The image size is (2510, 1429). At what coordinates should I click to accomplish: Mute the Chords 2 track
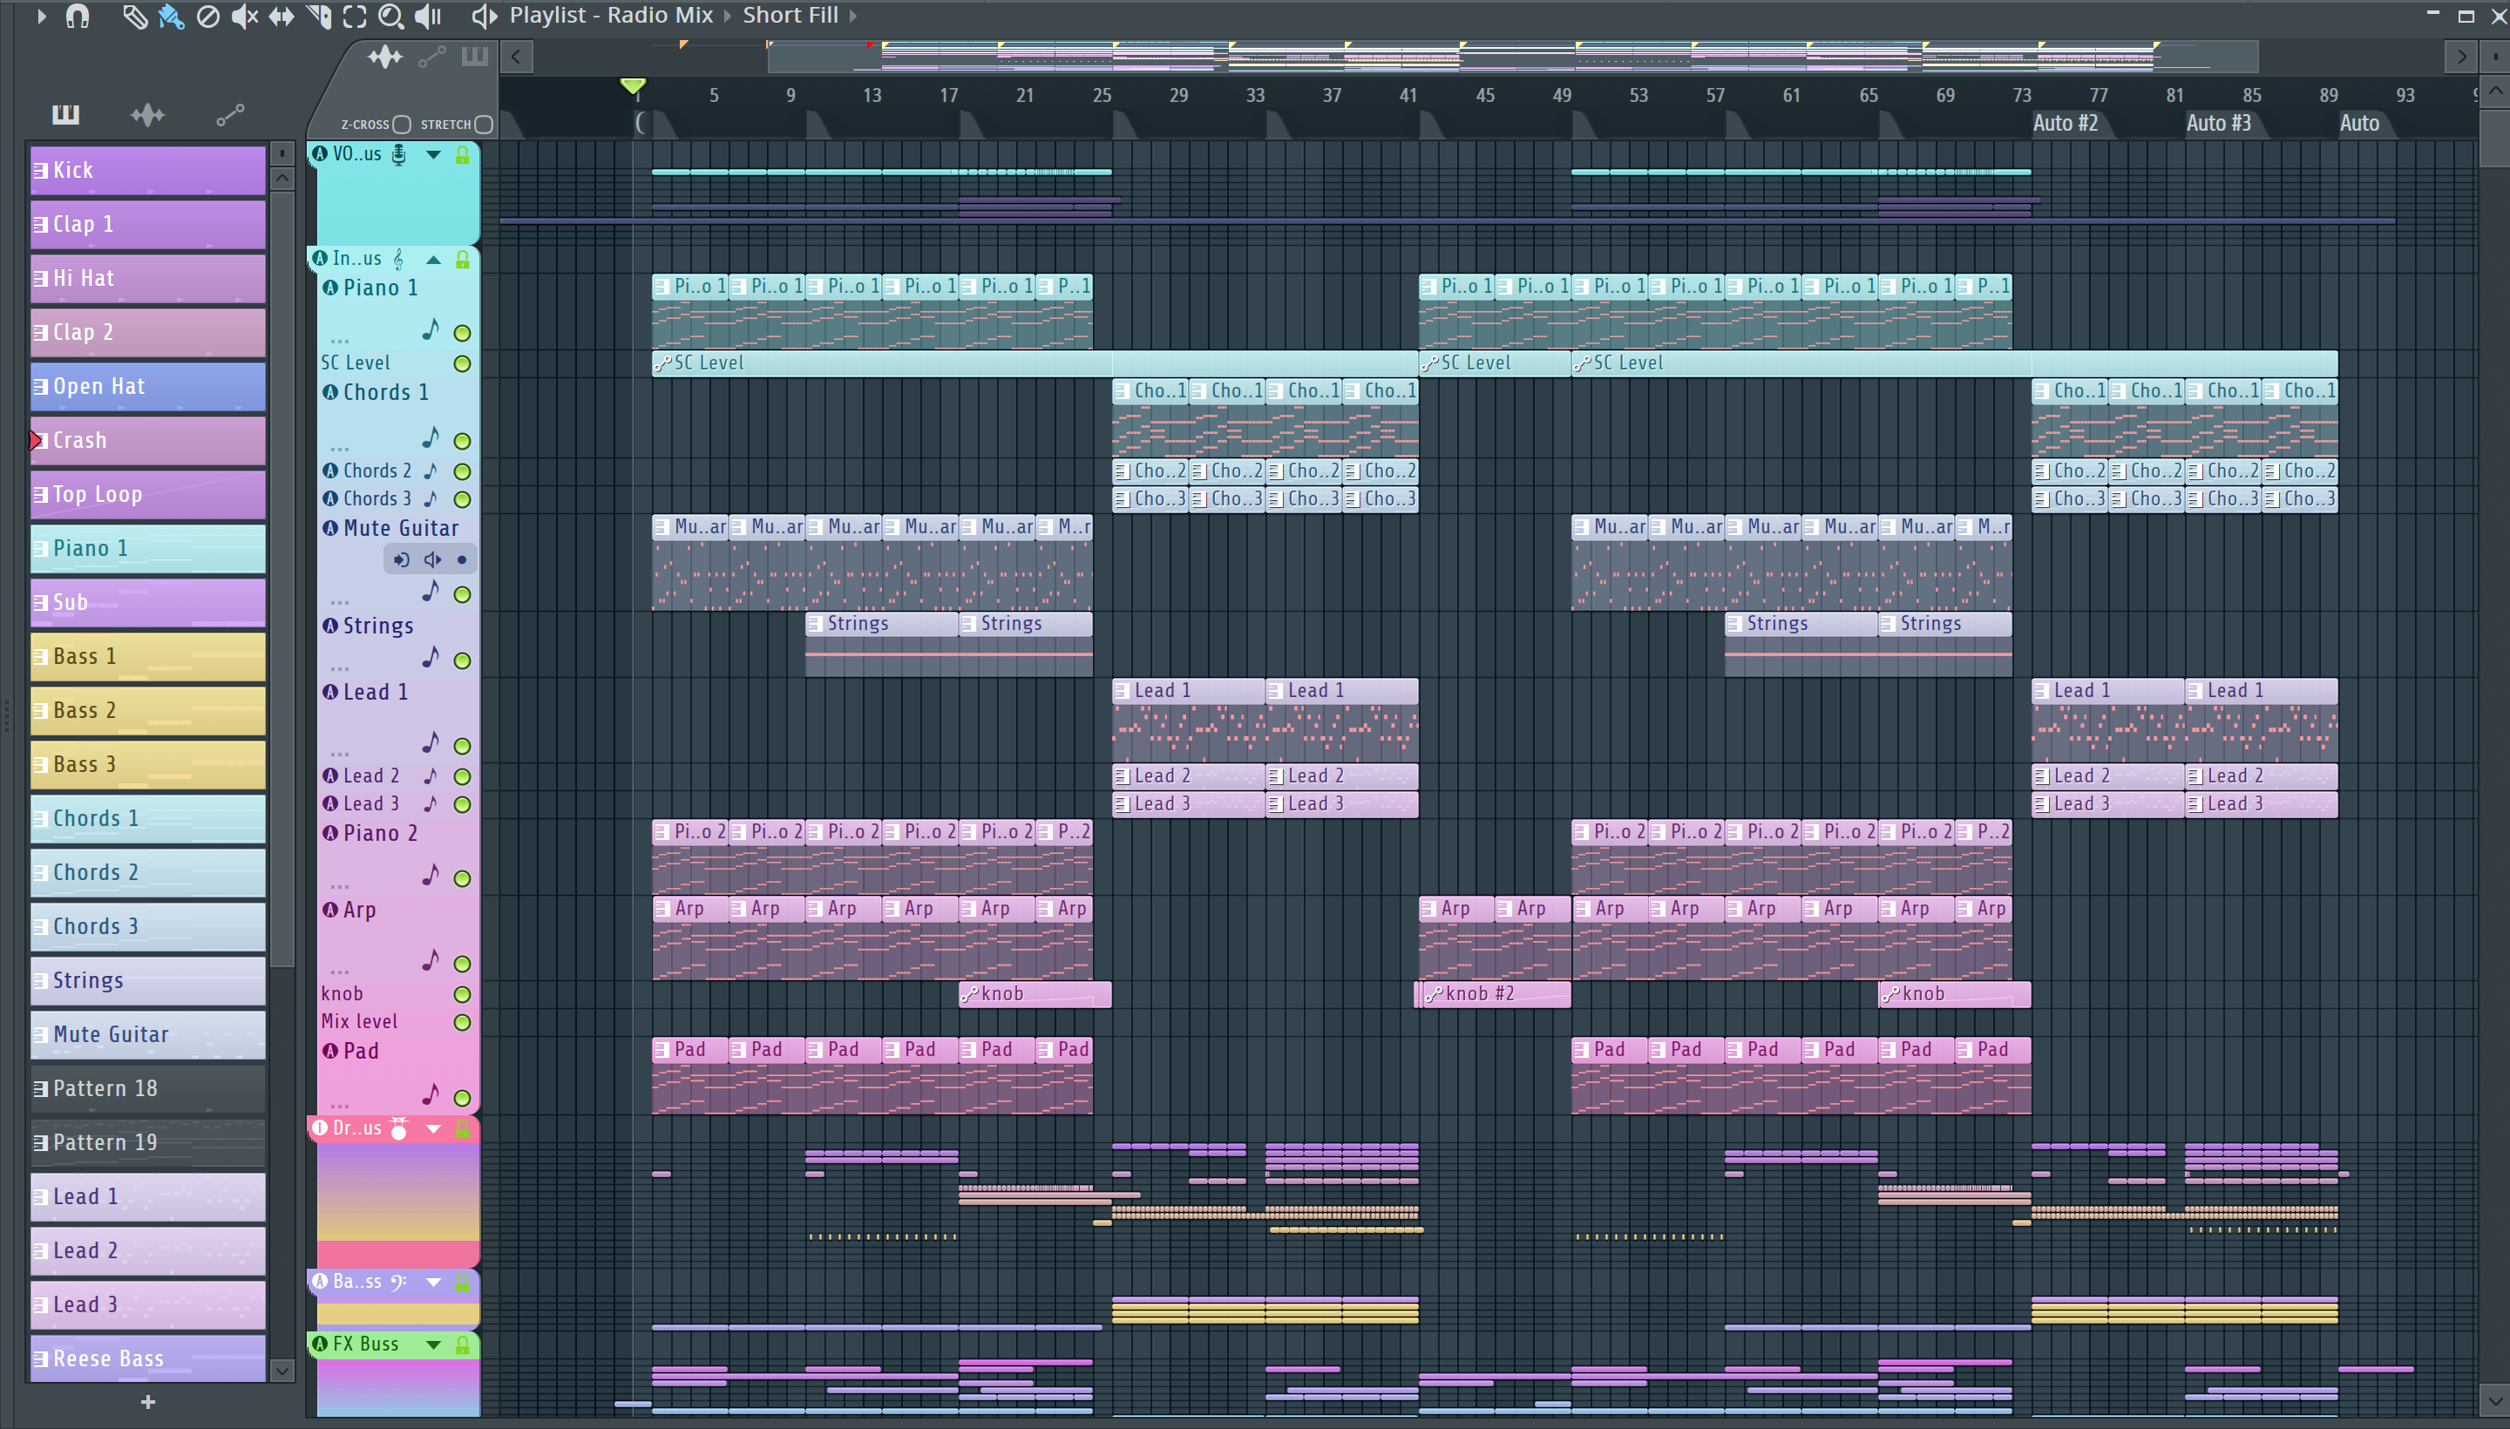[x=462, y=472]
